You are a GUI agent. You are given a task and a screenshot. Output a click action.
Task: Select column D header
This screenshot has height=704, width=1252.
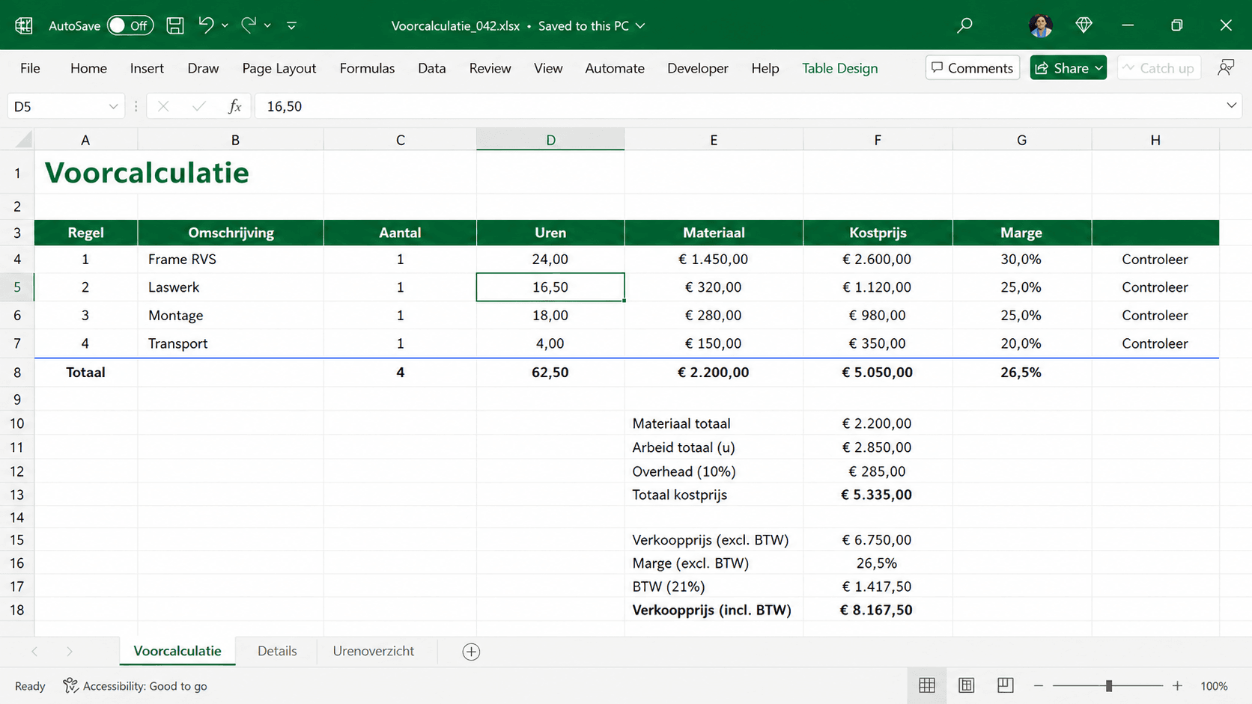[x=550, y=140]
